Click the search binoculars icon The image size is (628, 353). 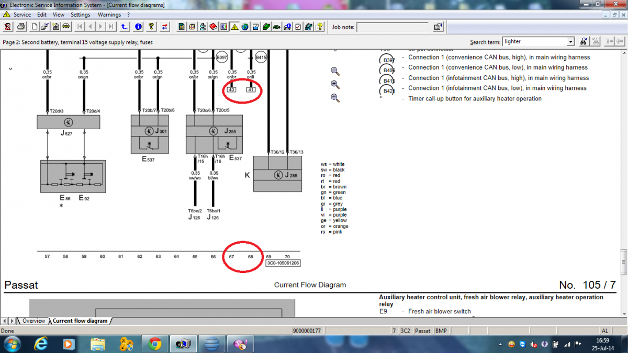click(584, 41)
